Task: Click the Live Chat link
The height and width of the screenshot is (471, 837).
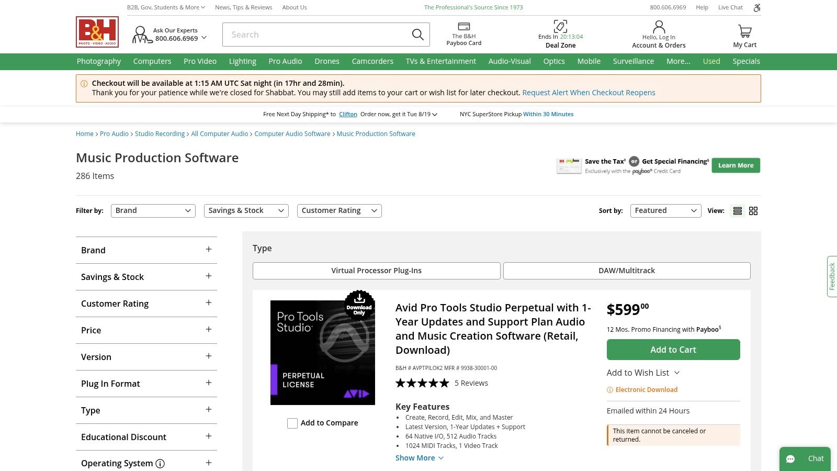Action: tap(730, 7)
